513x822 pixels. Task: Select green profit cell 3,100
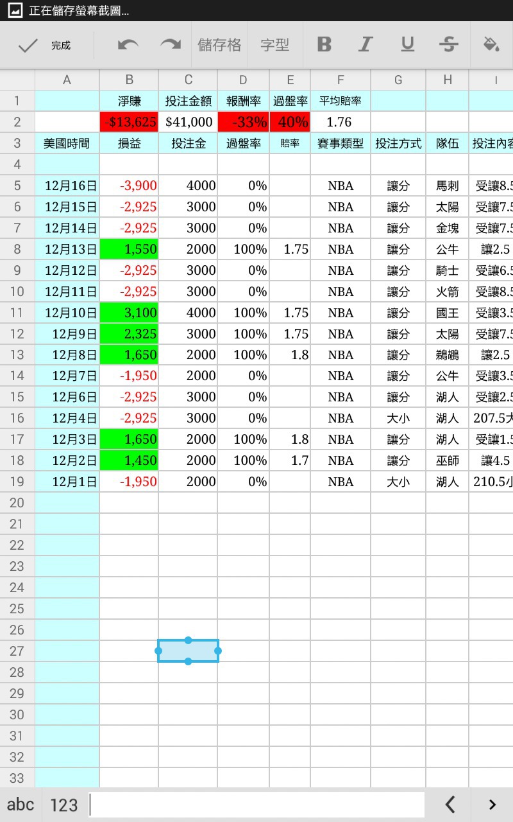tap(129, 313)
